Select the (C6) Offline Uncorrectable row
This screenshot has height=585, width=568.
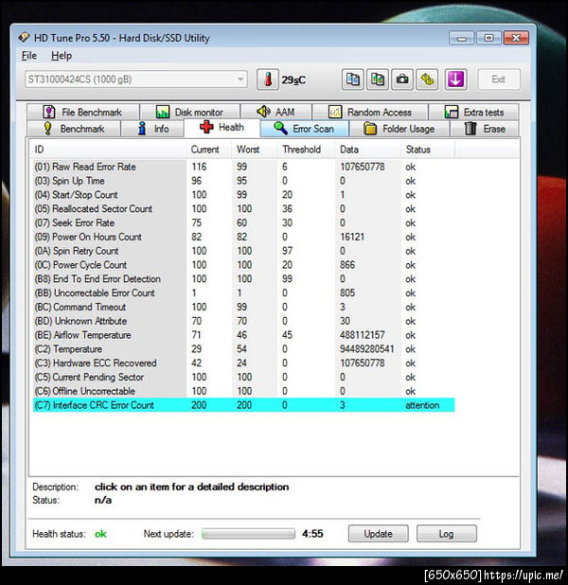click(243, 391)
